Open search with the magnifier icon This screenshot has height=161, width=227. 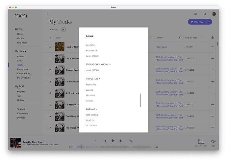[205, 14]
